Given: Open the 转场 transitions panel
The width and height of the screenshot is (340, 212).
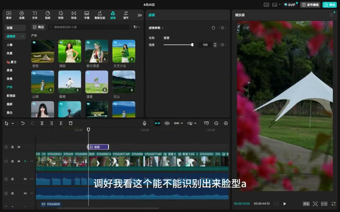Looking at the screenshot, I should (74, 15).
